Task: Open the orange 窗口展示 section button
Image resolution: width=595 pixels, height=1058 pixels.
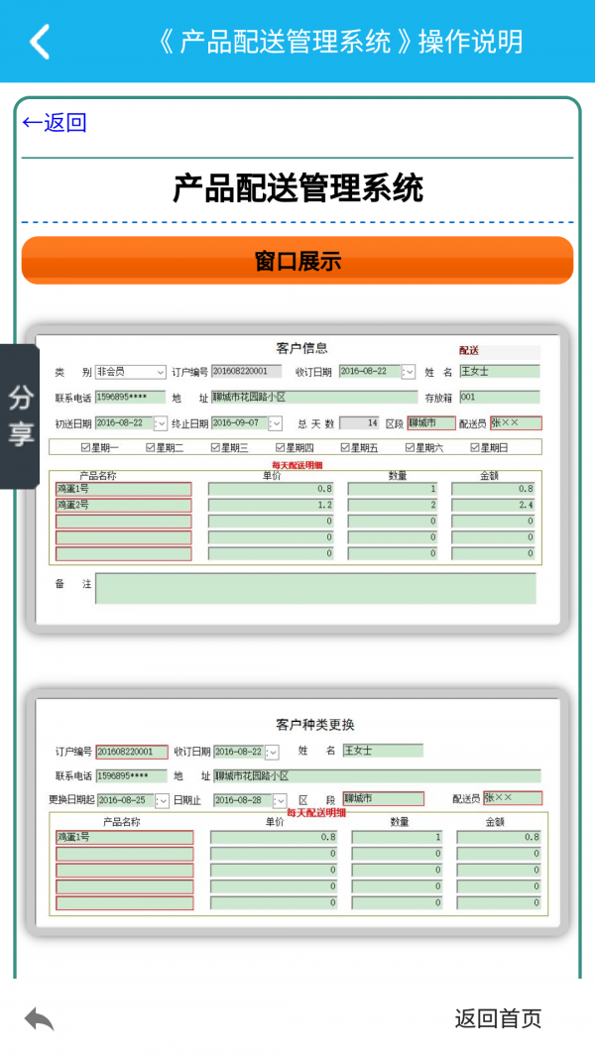Action: (297, 261)
